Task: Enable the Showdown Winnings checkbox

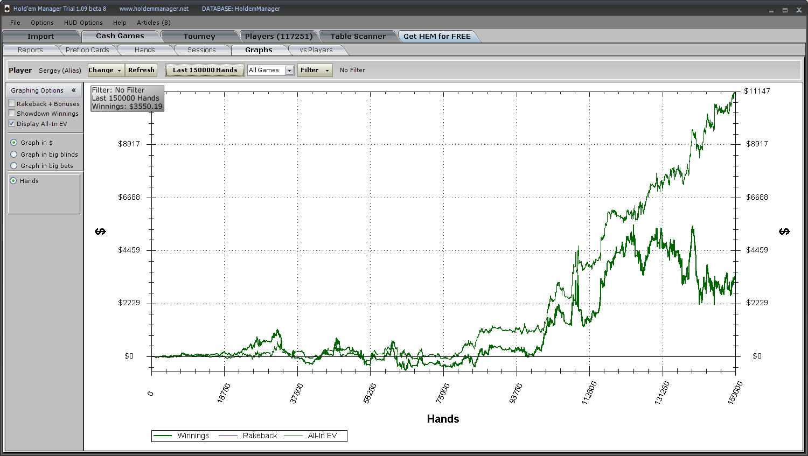Action: tap(12, 113)
